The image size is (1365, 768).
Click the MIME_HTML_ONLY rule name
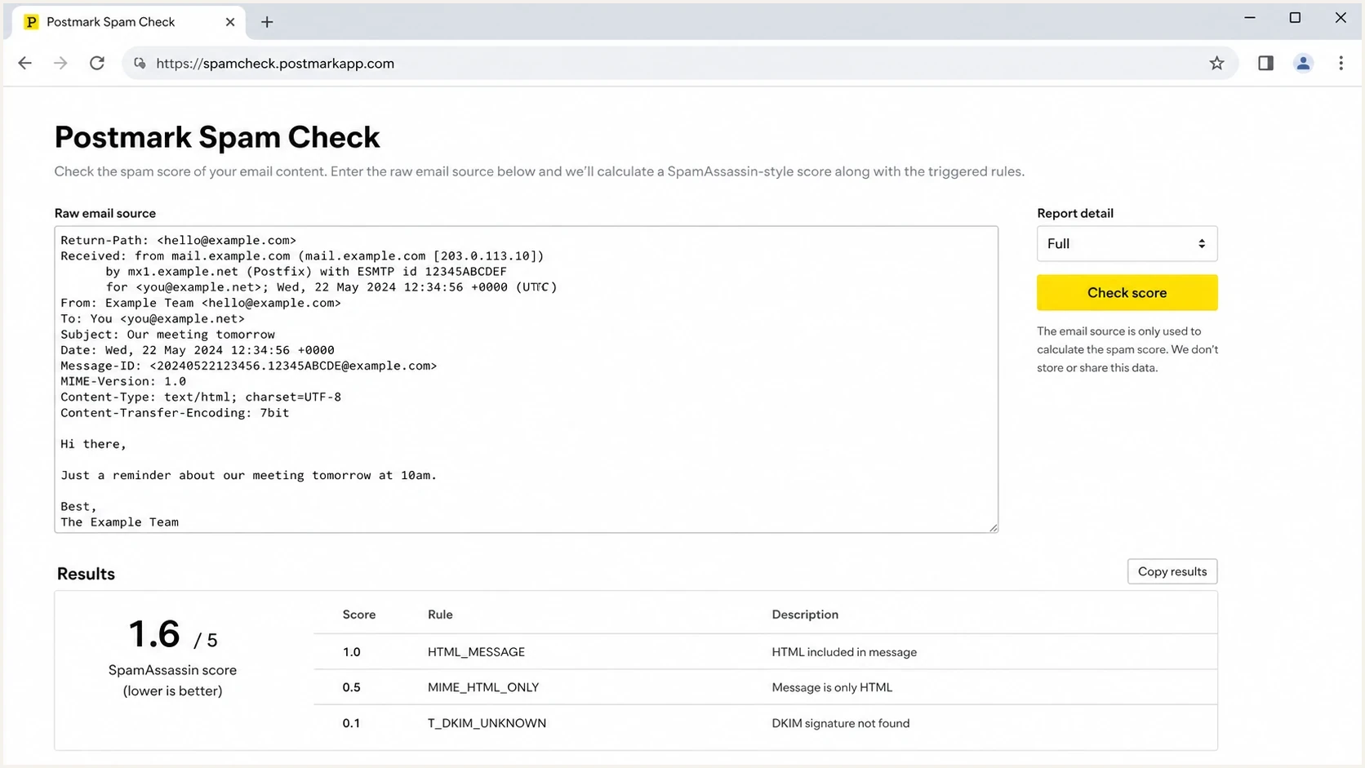pyautogui.click(x=483, y=687)
